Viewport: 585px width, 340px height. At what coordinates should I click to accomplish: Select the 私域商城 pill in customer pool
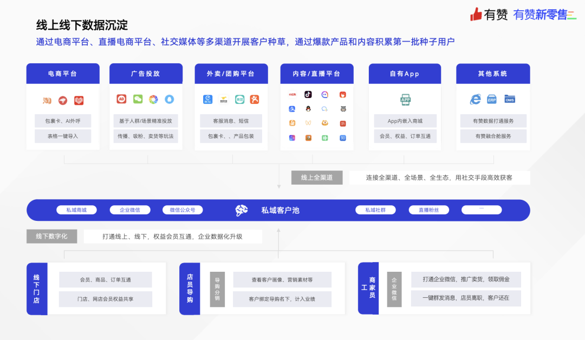click(76, 210)
